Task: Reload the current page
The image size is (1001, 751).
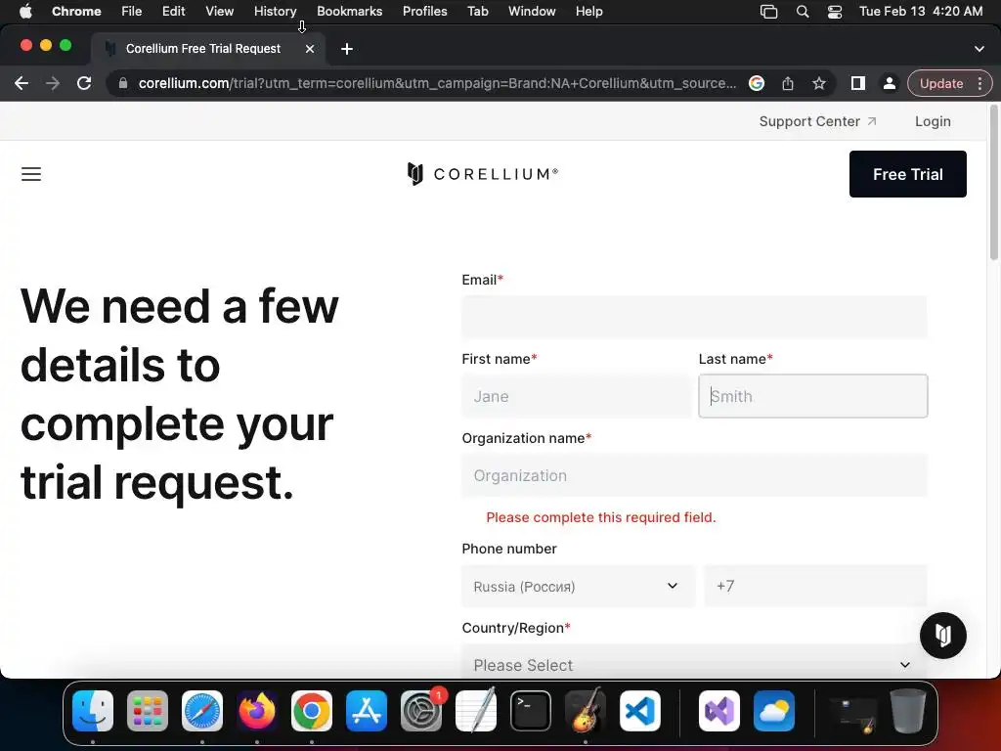Action: pyautogui.click(x=84, y=83)
